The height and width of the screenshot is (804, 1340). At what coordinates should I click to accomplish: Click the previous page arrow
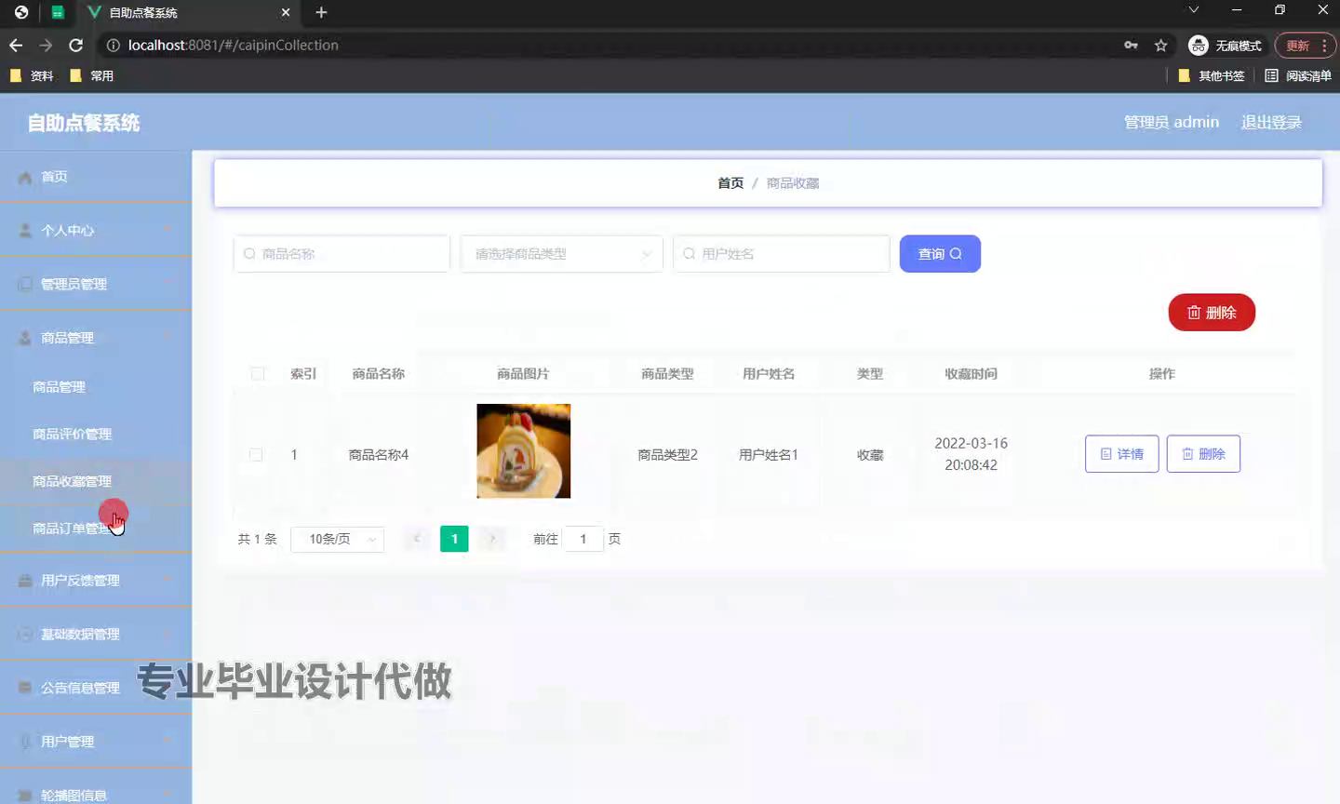point(417,539)
